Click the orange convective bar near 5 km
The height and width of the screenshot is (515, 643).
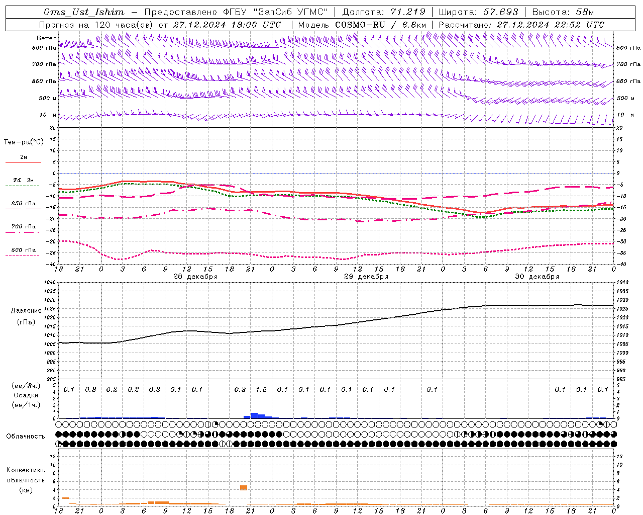pos(244,488)
